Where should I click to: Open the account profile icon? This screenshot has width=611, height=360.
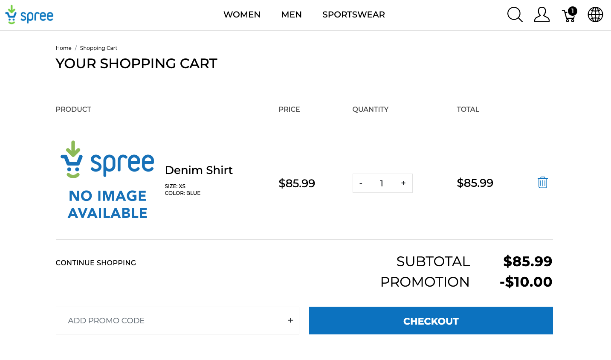pos(542,15)
